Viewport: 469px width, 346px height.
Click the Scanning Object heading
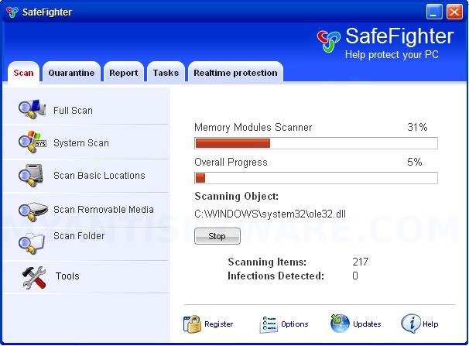(237, 196)
